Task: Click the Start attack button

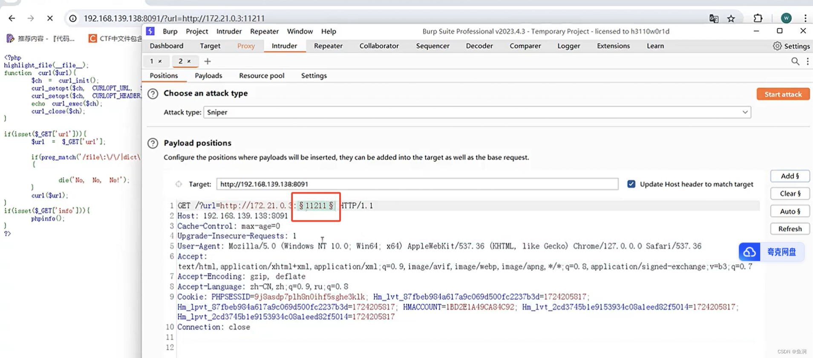Action: (x=783, y=94)
